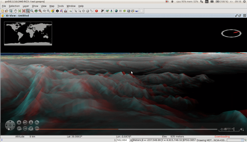Click the globe 3D view icon
247x142 pixels.
116,11
